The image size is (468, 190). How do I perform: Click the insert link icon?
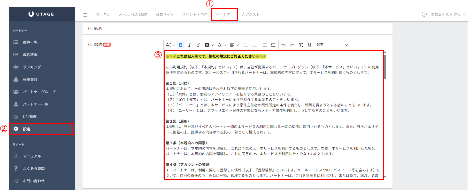pos(198,45)
